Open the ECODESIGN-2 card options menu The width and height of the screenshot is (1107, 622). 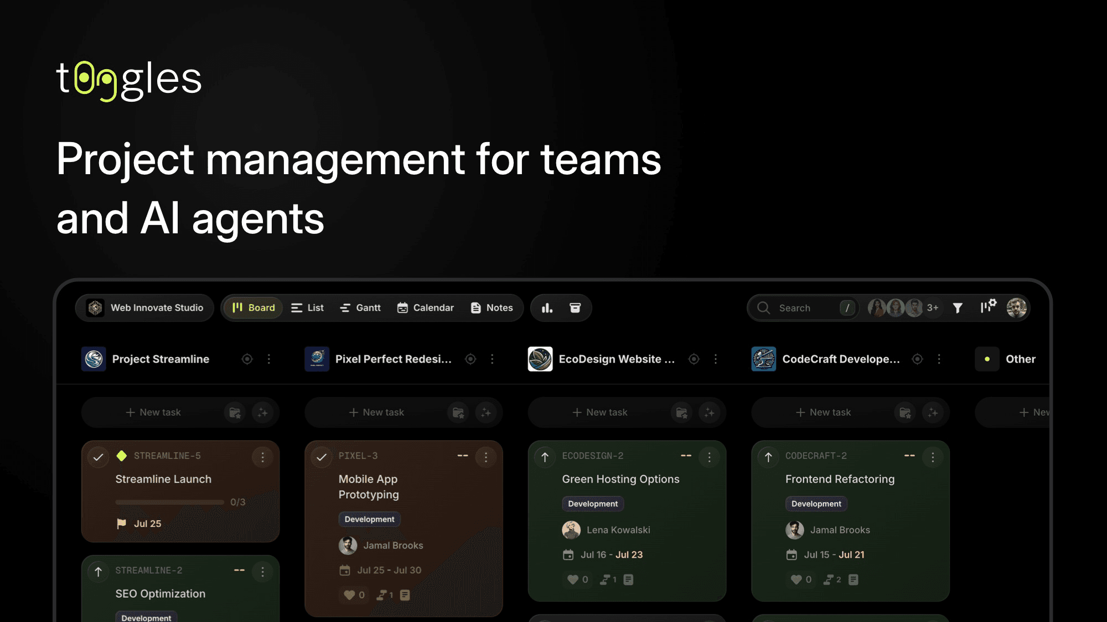click(x=709, y=457)
